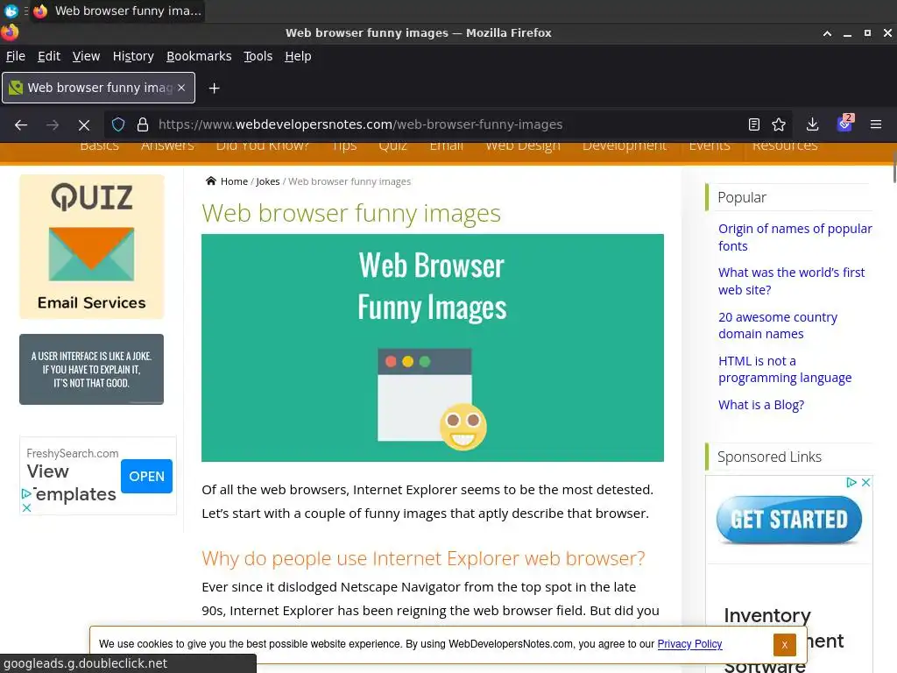Click Quiz Email Services banner

[91, 246]
